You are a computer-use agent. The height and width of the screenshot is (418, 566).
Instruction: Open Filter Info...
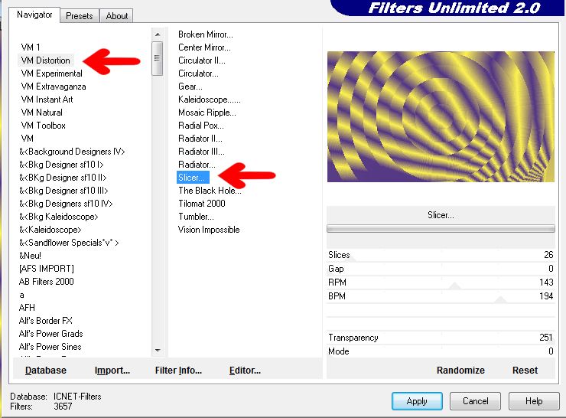[x=178, y=371]
